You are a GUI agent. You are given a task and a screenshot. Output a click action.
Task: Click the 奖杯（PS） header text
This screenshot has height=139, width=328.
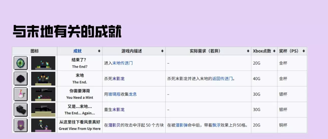click(x=289, y=51)
